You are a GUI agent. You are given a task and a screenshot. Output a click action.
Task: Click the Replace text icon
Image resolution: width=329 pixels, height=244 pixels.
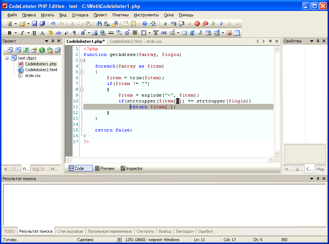107,24
